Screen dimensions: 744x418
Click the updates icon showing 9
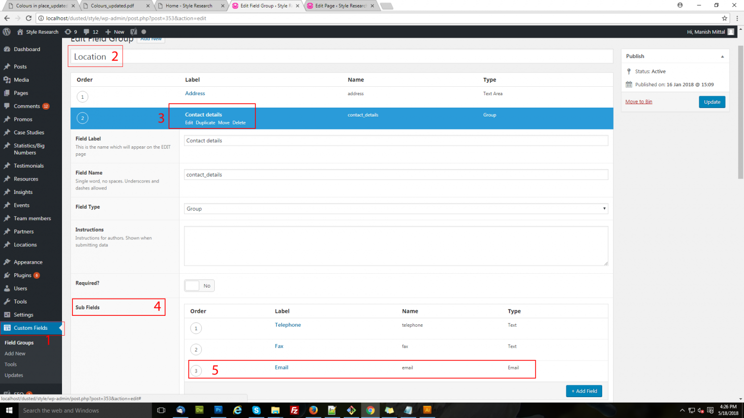[x=68, y=32]
